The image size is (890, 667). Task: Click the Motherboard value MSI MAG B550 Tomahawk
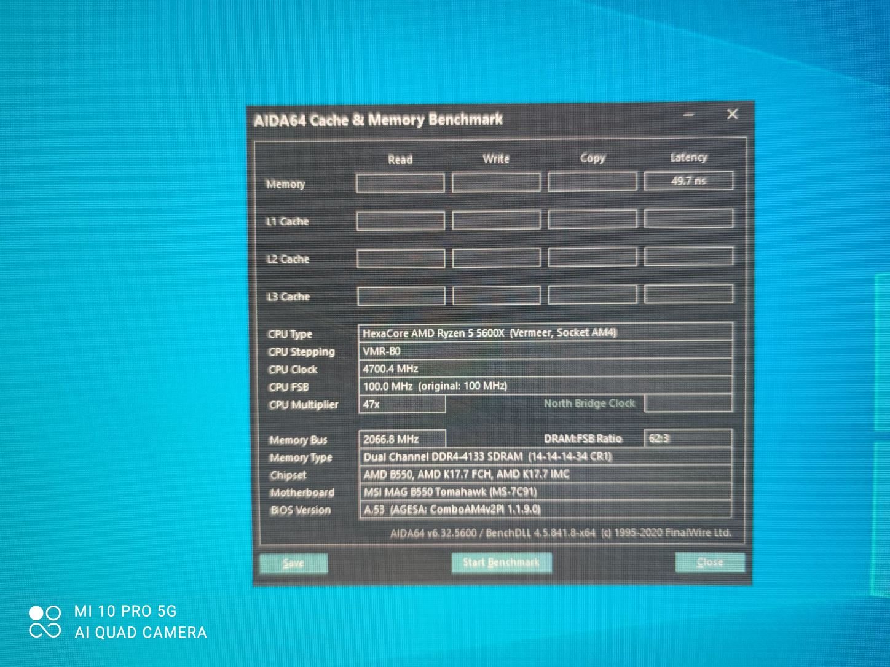(x=546, y=491)
